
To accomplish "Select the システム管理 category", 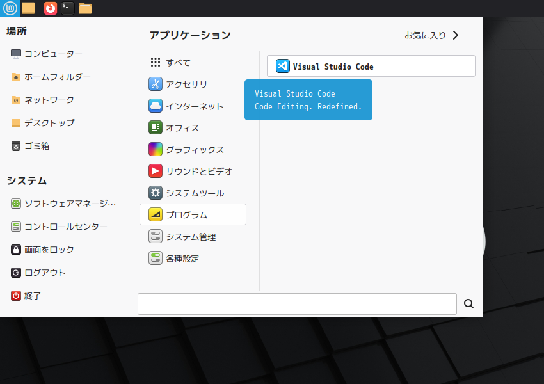I will pos(193,237).
